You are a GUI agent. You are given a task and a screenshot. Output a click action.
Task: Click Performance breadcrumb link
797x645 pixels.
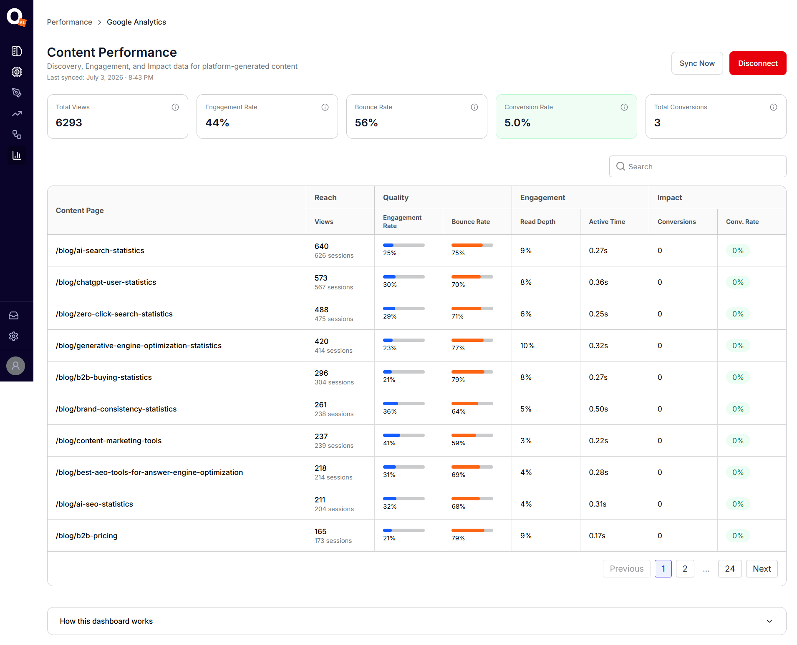coord(69,22)
